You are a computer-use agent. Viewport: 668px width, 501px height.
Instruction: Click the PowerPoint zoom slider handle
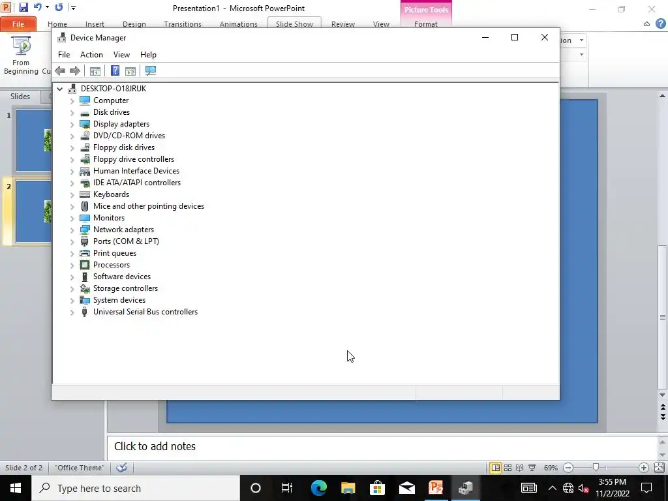point(596,468)
